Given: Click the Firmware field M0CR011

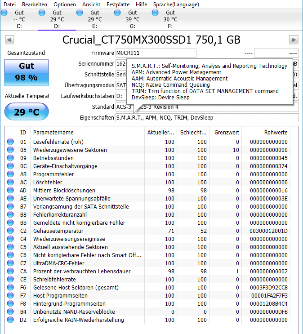Looking at the screenshot, I should pyautogui.click(x=156, y=53).
